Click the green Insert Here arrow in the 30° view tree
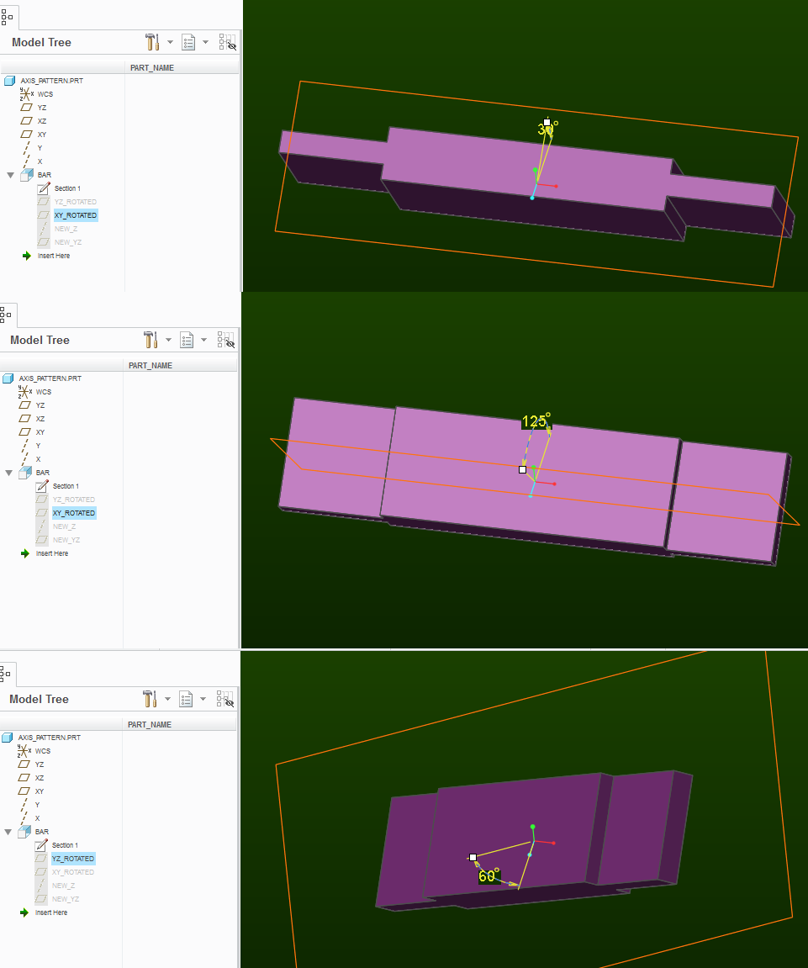This screenshot has height=968, width=808. point(27,256)
